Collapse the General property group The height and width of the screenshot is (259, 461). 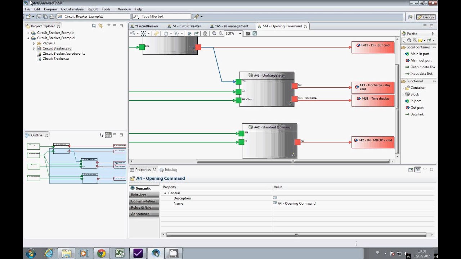click(x=165, y=193)
